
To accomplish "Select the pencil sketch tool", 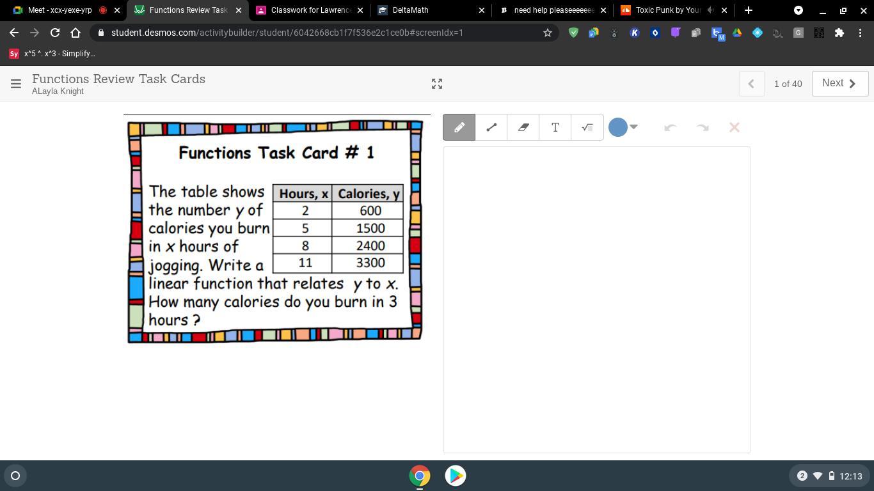I will point(459,127).
